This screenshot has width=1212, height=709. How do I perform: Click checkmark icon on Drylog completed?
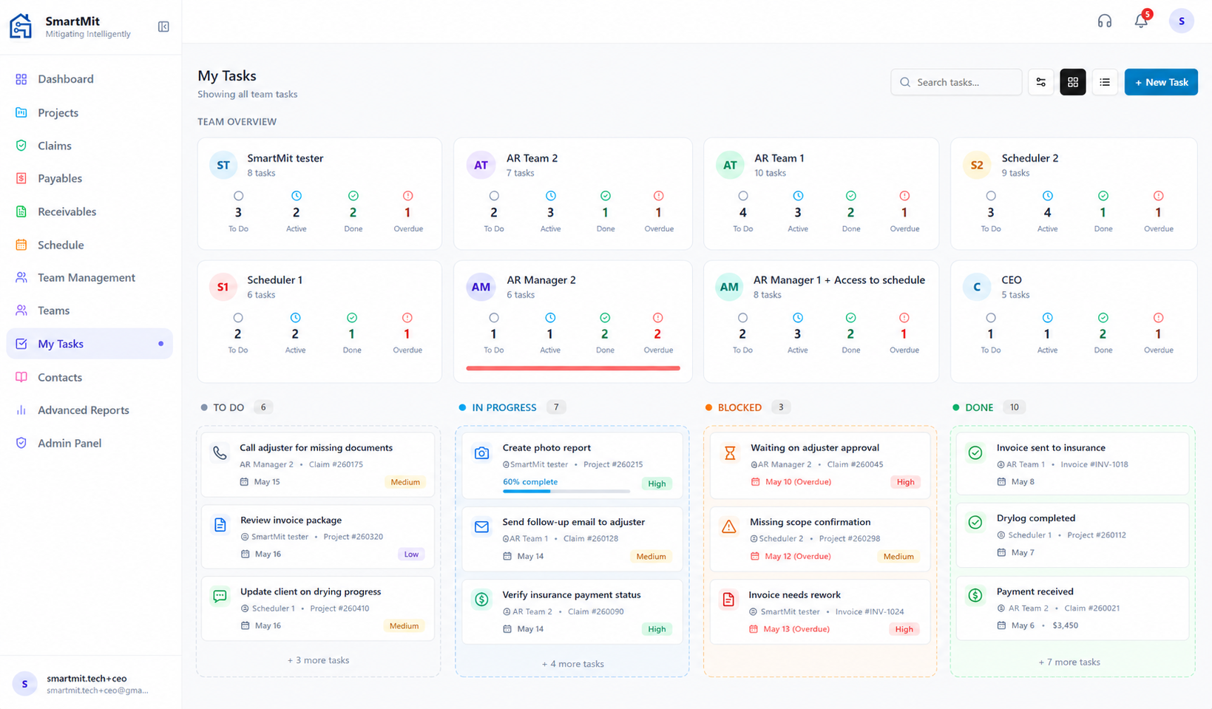[x=975, y=523]
